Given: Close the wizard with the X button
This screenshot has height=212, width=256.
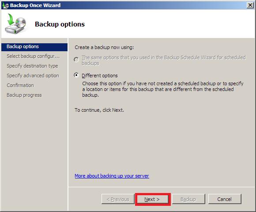Looking at the screenshot, I should [x=250, y=5].
